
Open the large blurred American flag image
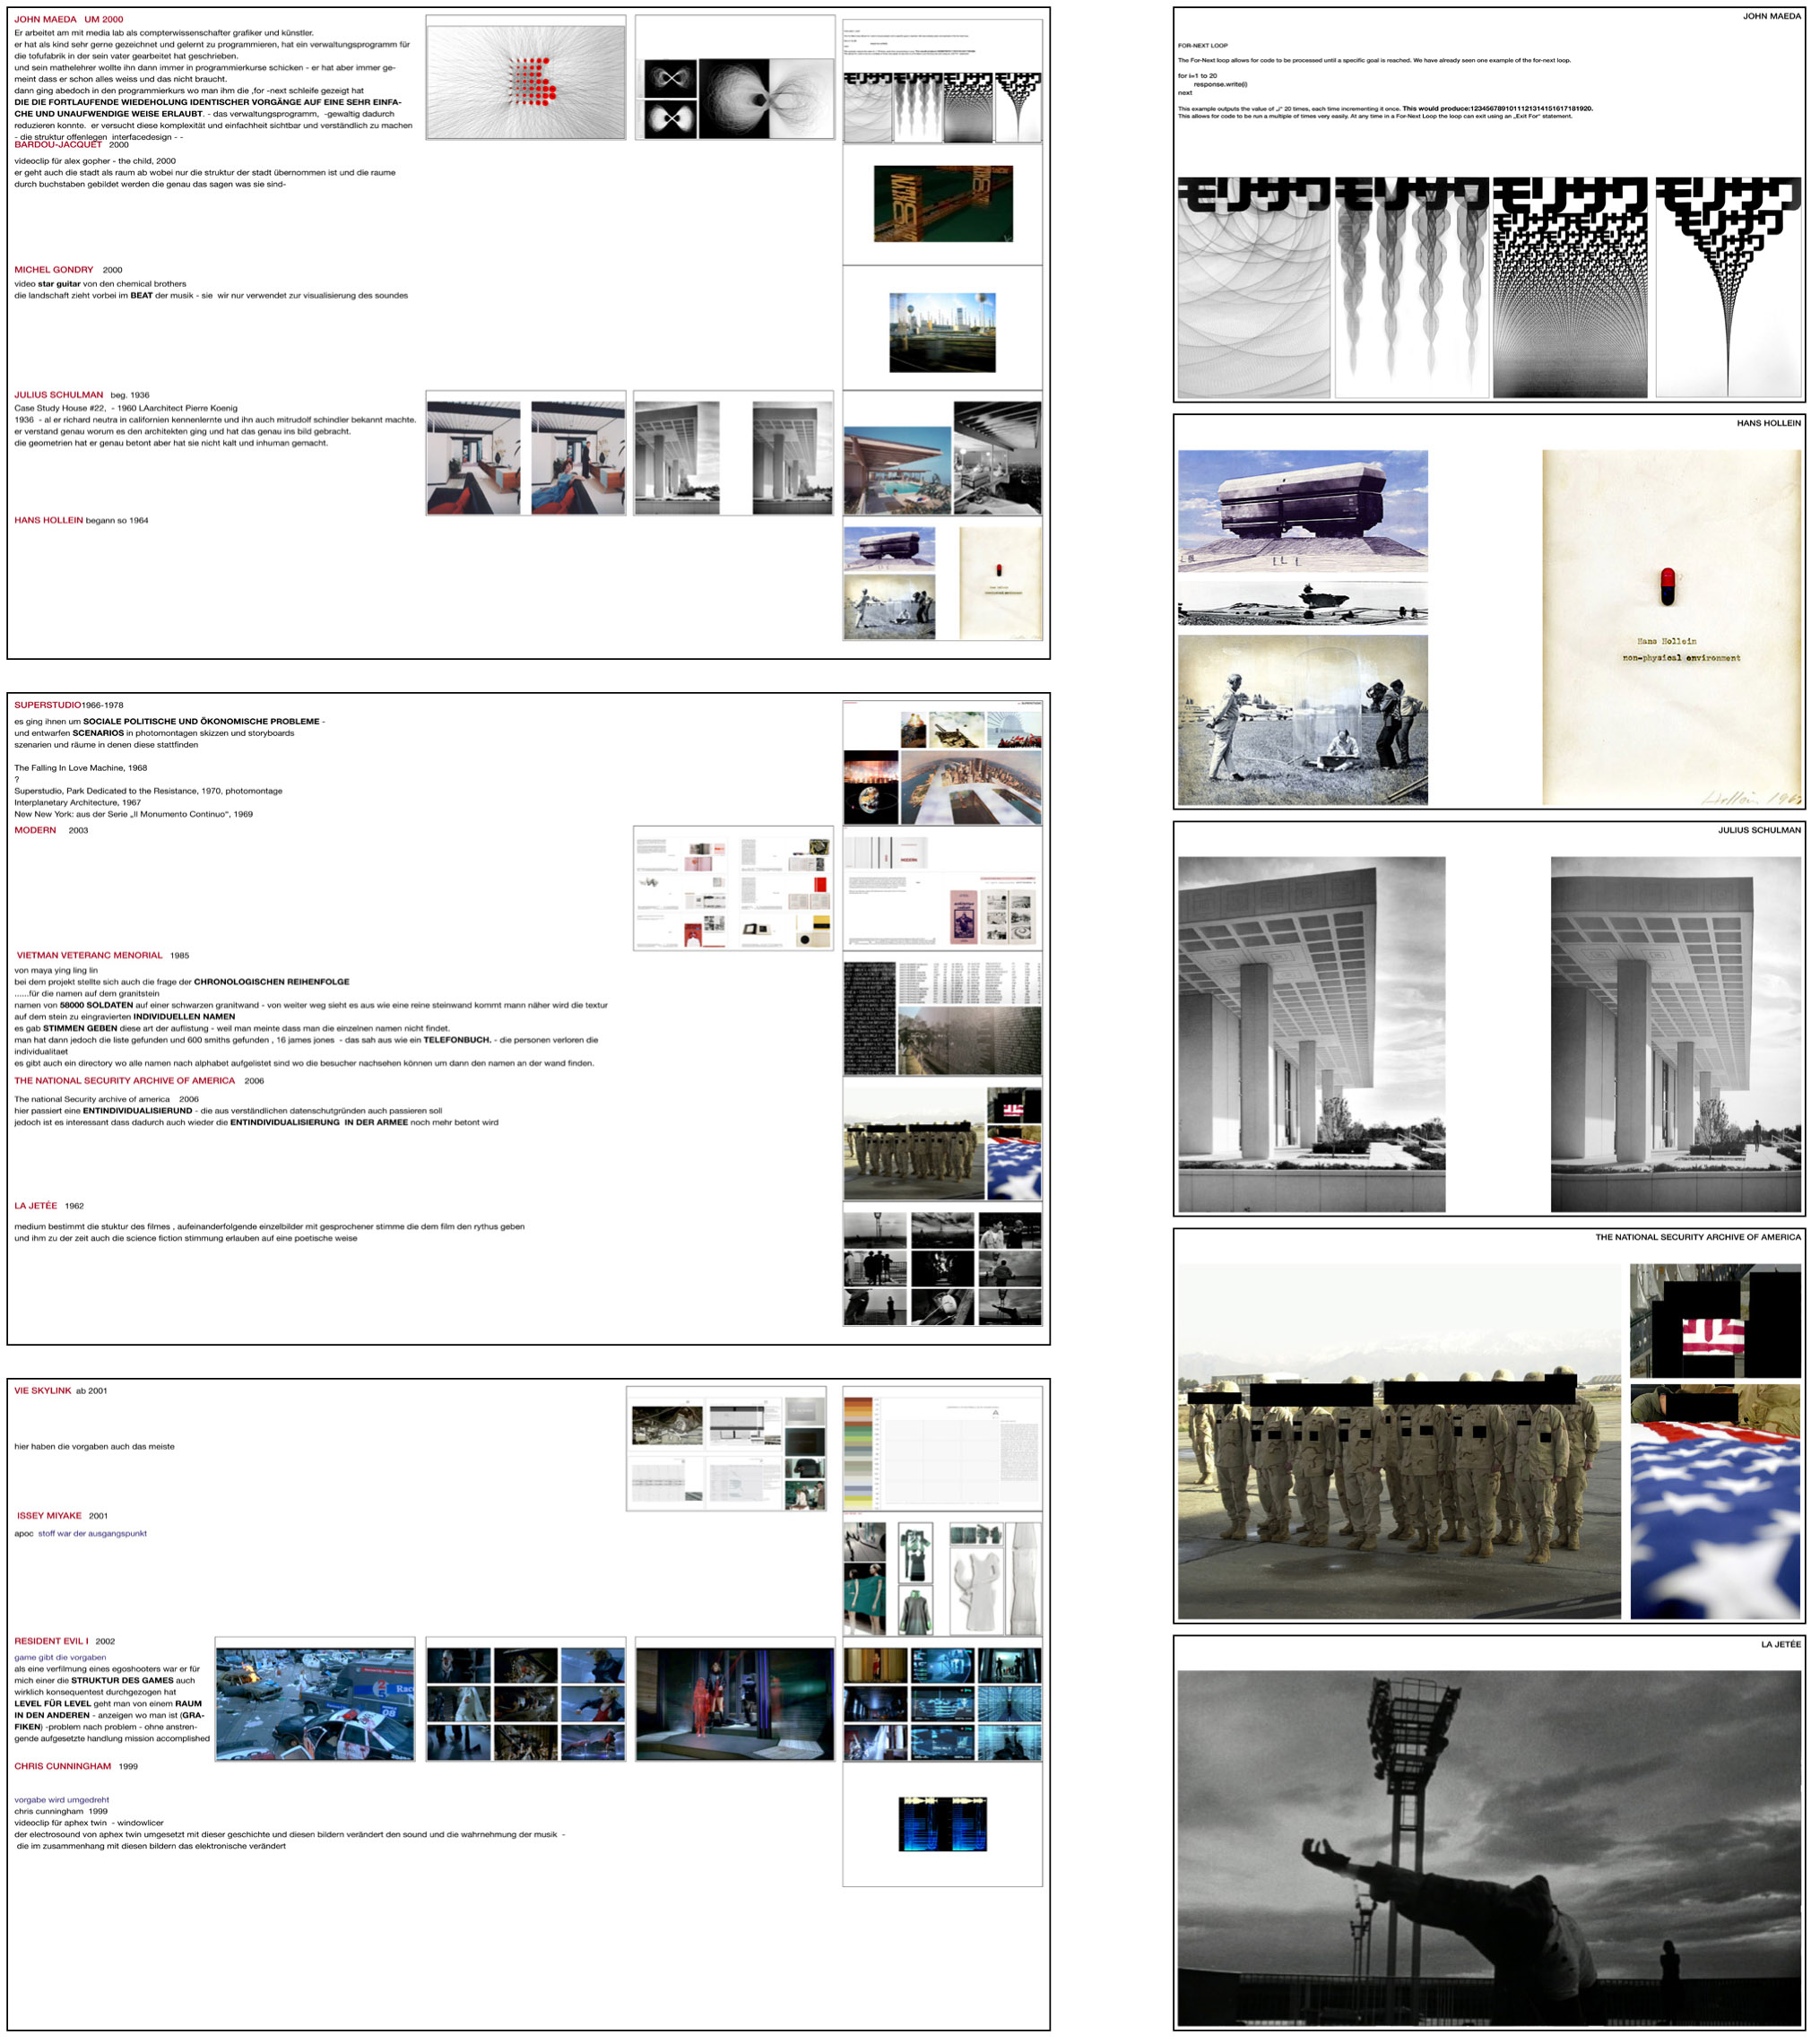(x=1715, y=1501)
